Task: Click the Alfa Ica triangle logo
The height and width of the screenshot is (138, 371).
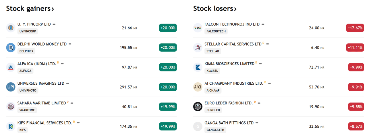Action: click(11, 67)
